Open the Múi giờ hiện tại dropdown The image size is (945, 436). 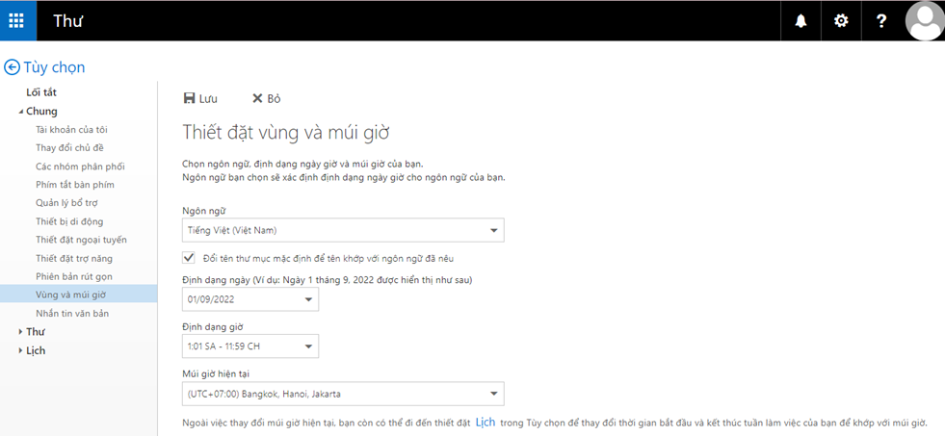pyautogui.click(x=343, y=394)
